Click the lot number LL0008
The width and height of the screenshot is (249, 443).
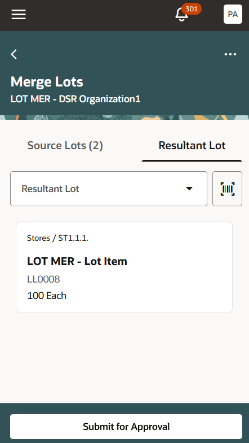(44, 279)
